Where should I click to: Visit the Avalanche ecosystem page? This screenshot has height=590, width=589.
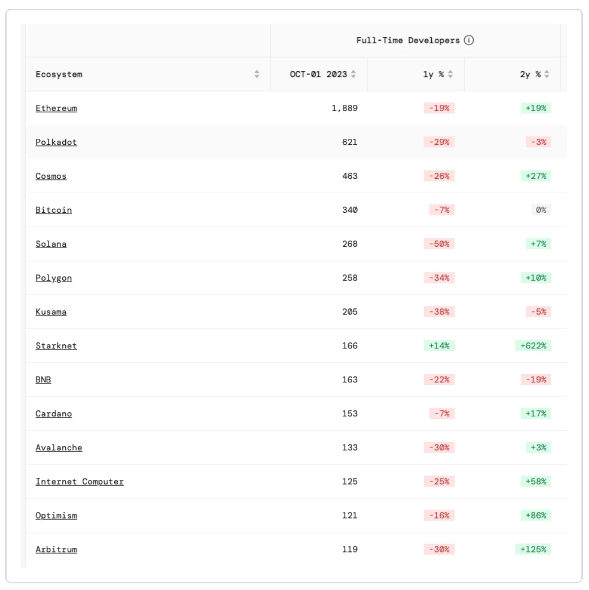pos(59,447)
